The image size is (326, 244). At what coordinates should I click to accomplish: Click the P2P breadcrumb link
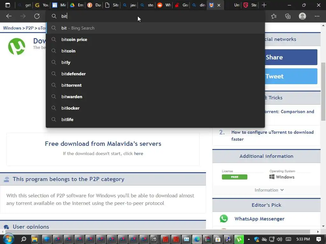point(30,28)
